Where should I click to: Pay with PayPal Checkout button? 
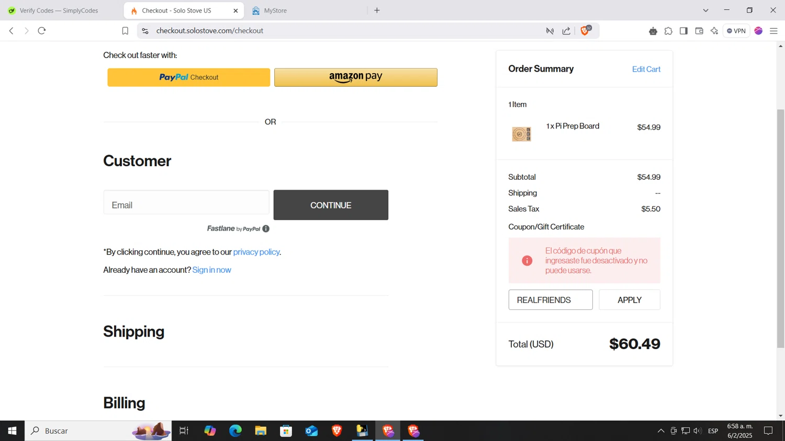click(189, 77)
